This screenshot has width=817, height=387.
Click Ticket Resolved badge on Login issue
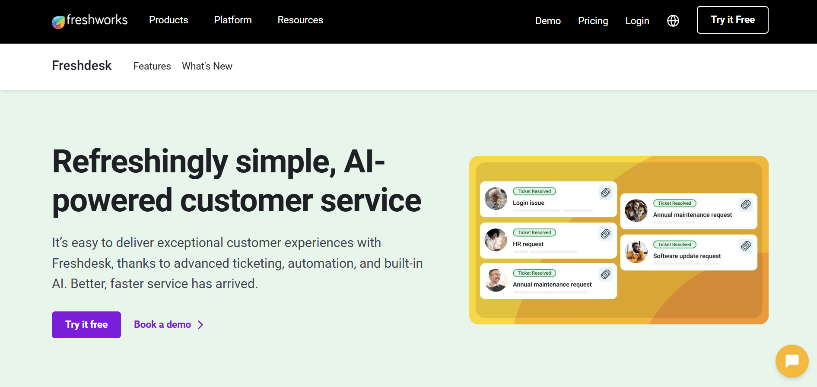coord(534,191)
